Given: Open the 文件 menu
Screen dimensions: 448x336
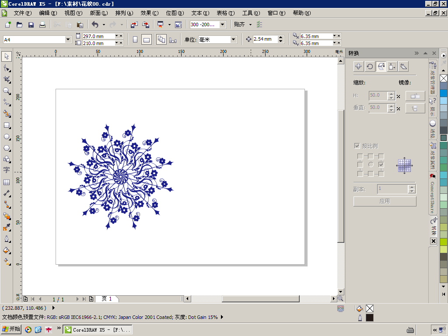Looking at the screenshot, I should pyautogui.click(x=23, y=13).
